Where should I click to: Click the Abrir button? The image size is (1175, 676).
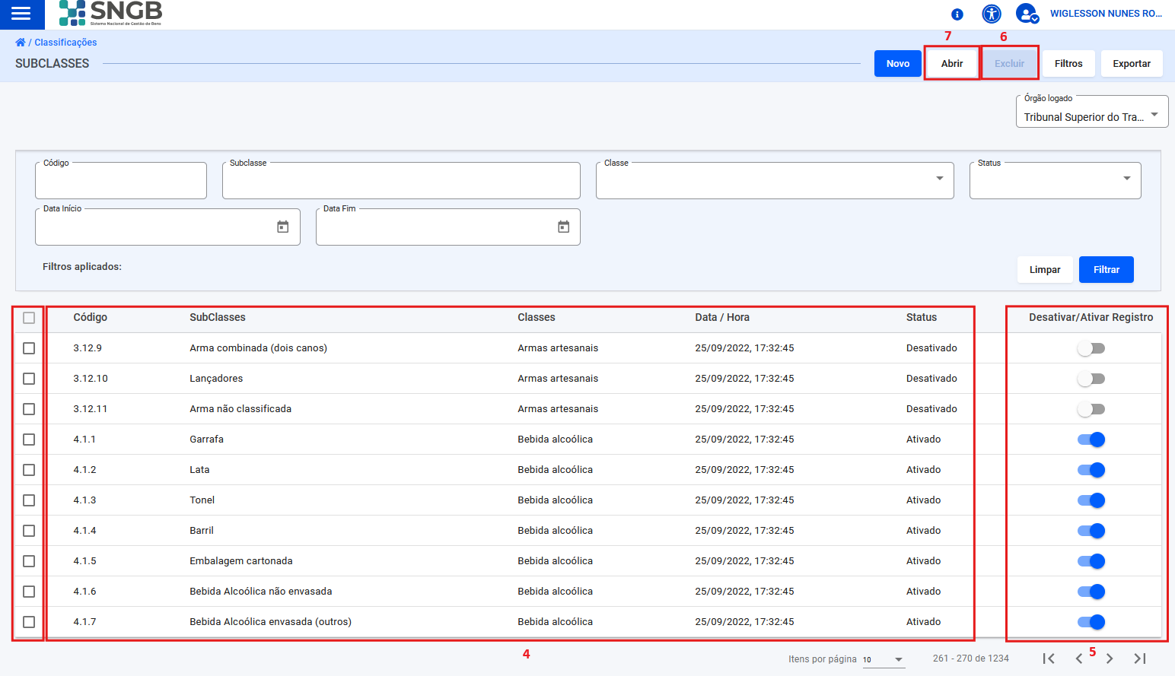952,64
